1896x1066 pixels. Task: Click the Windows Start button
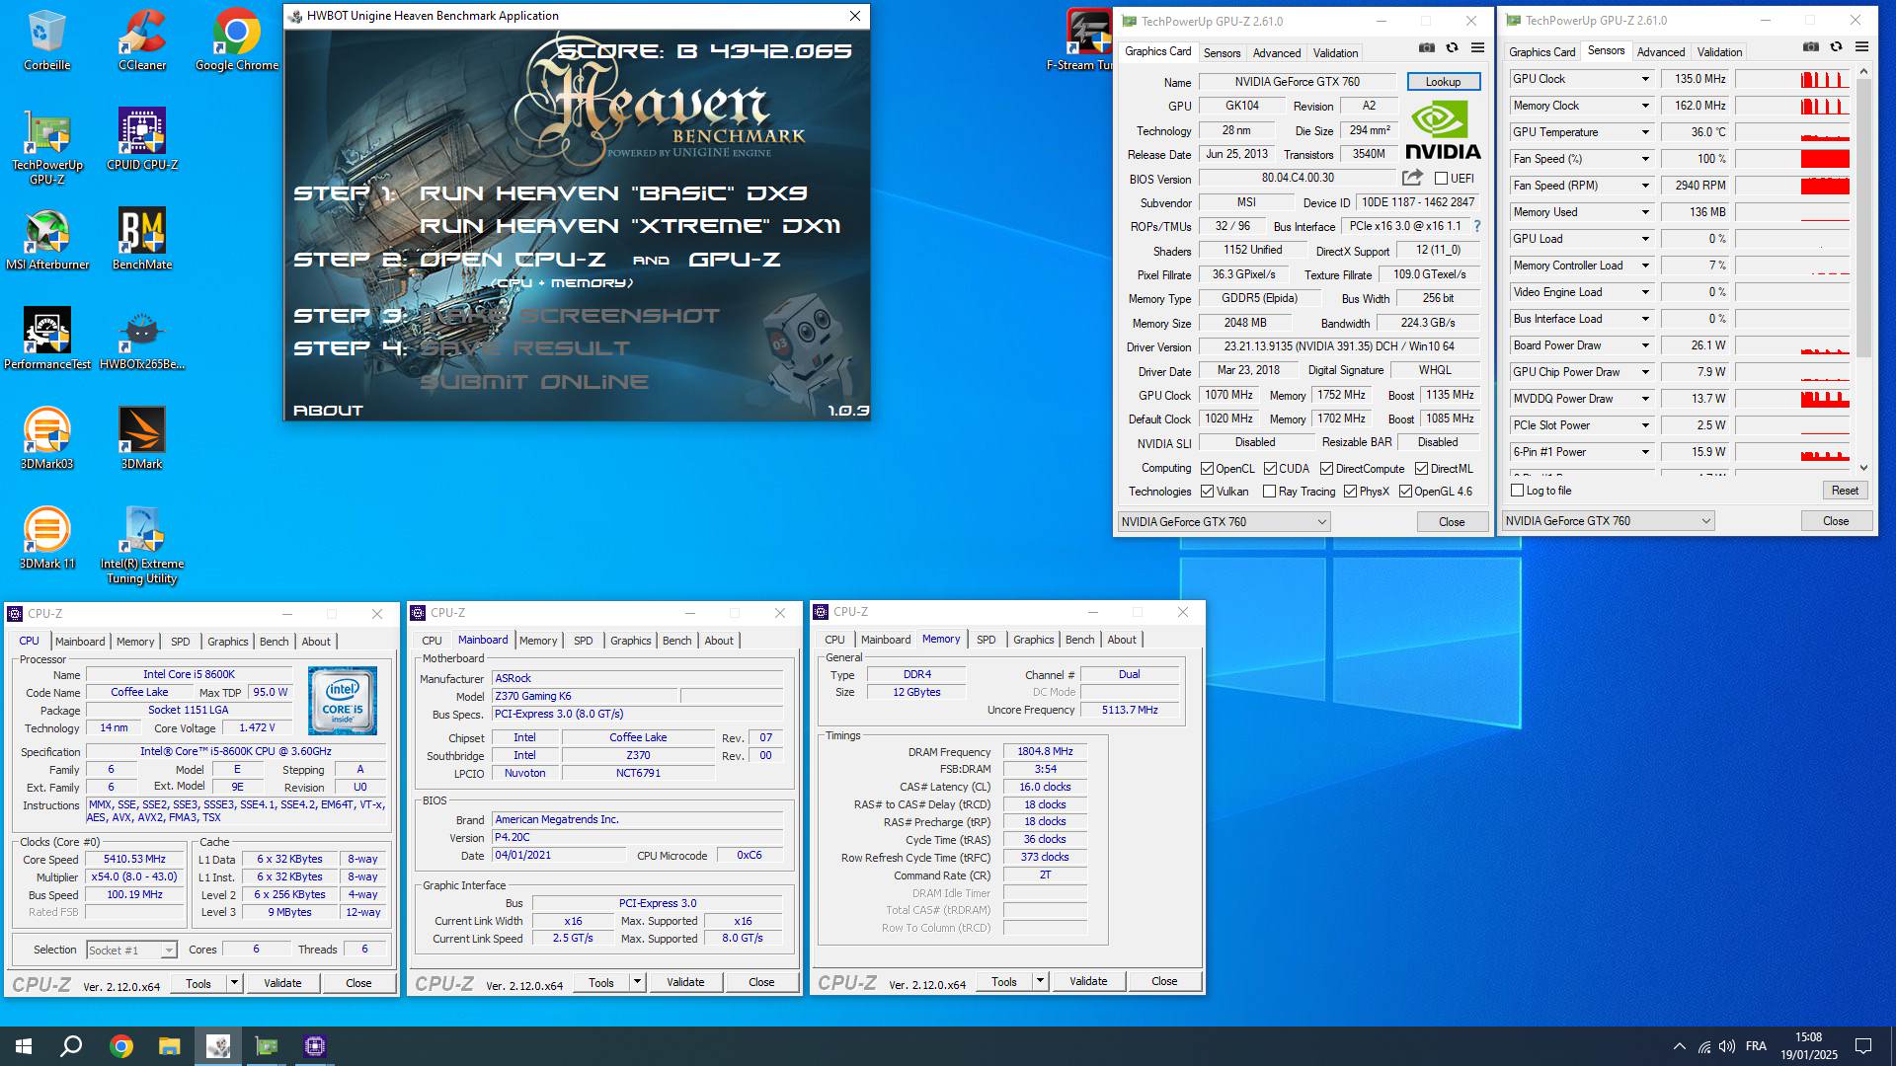coord(24,1046)
